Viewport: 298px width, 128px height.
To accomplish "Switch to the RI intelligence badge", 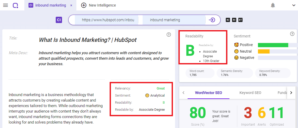I will click(x=234, y=20).
